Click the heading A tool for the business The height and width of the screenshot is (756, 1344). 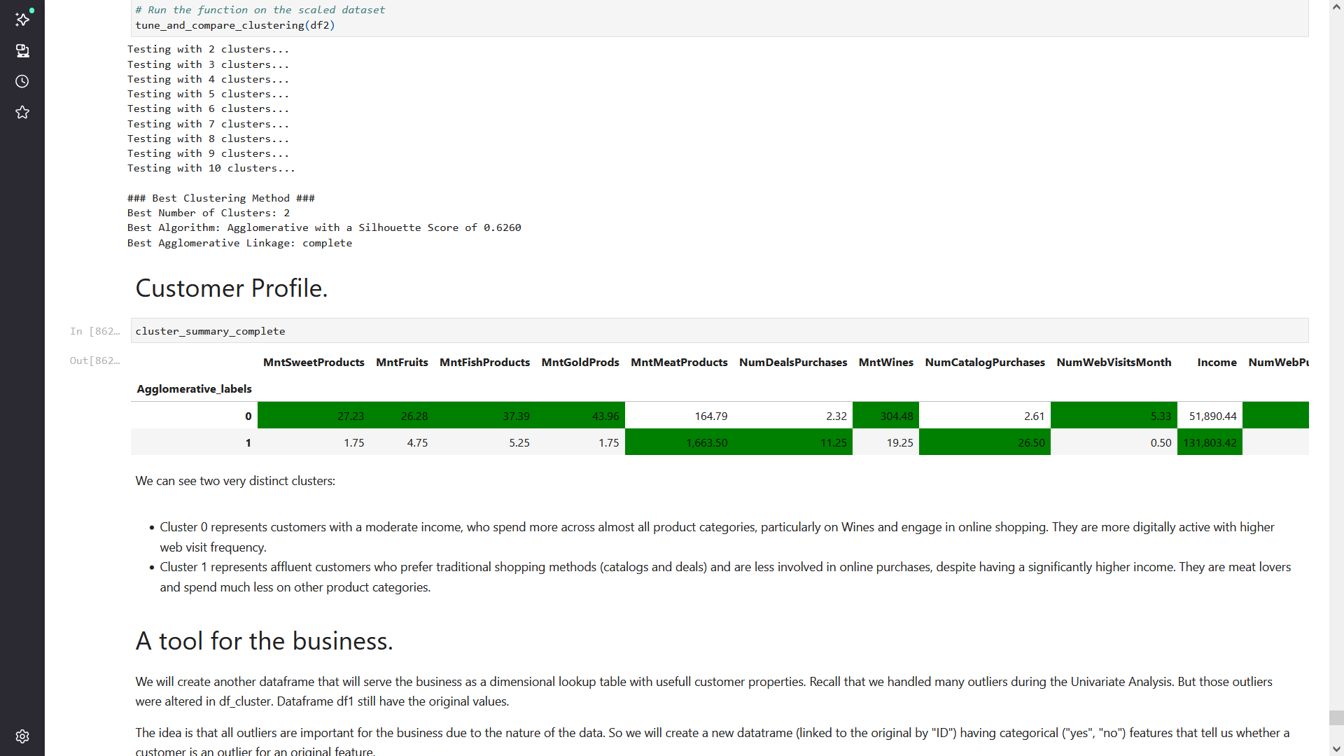(x=264, y=640)
